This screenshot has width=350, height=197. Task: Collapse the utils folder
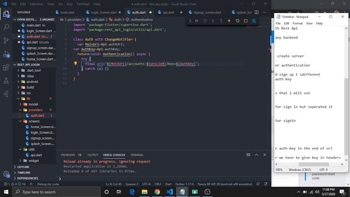click(20, 149)
